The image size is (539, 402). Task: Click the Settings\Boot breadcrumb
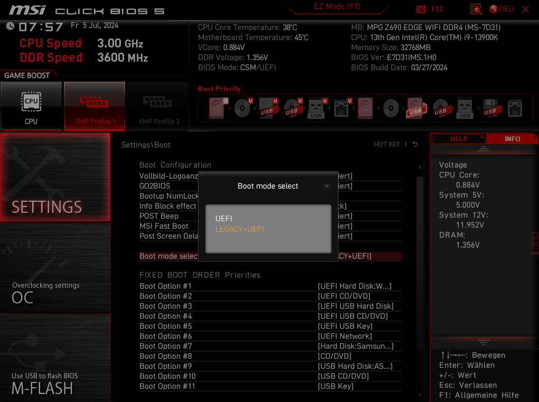[x=146, y=145]
